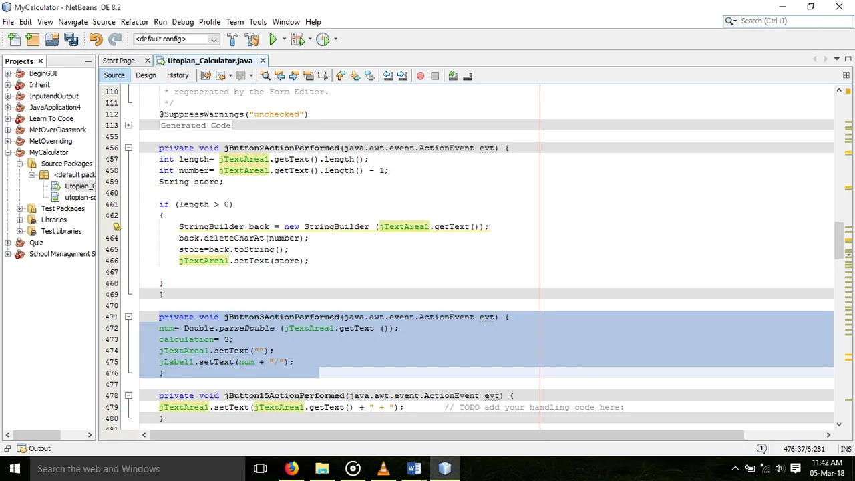Click the Find Selection magnifier icon
Viewport: 855px width, 481px height.
tap(265, 75)
